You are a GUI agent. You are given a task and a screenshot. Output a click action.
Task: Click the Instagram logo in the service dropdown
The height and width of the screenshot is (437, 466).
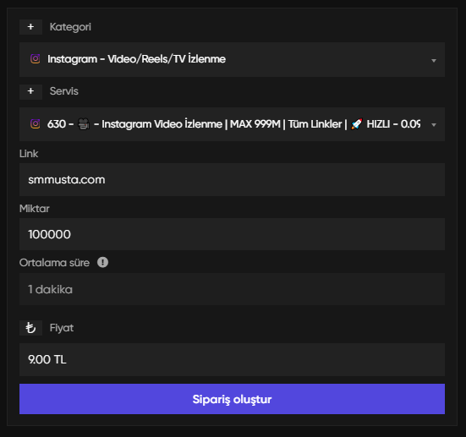tap(35, 123)
